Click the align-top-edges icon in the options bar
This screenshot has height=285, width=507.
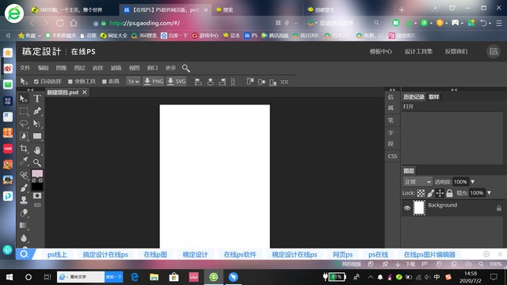tap(250, 82)
